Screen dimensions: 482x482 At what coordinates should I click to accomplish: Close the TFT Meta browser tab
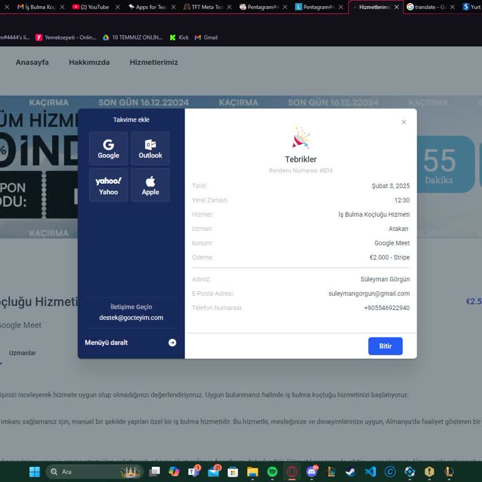229,7
